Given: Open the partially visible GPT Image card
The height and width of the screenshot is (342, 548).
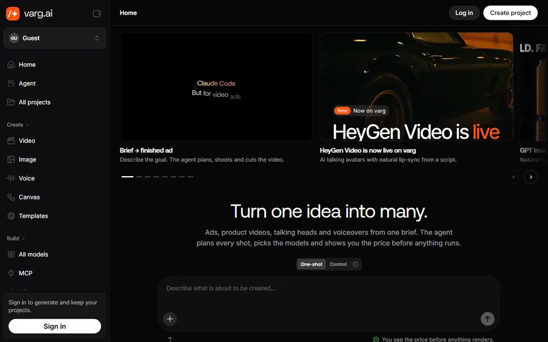Looking at the screenshot, I should click(x=534, y=87).
